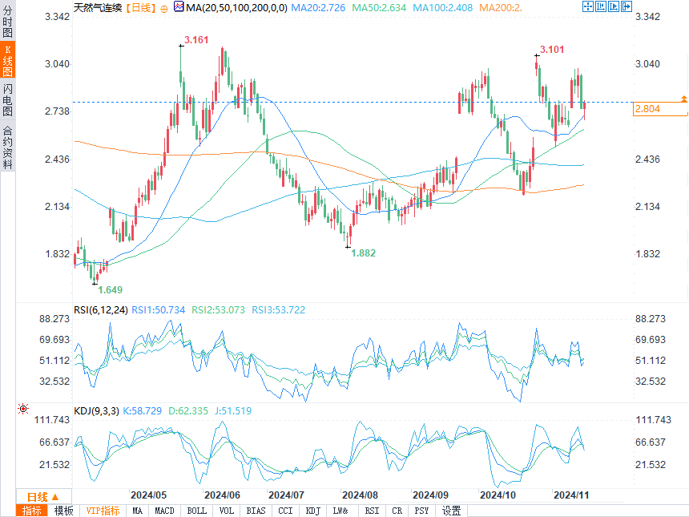
Task: Click the MA indicator chart icon beside the title
Action: [x=179, y=6]
